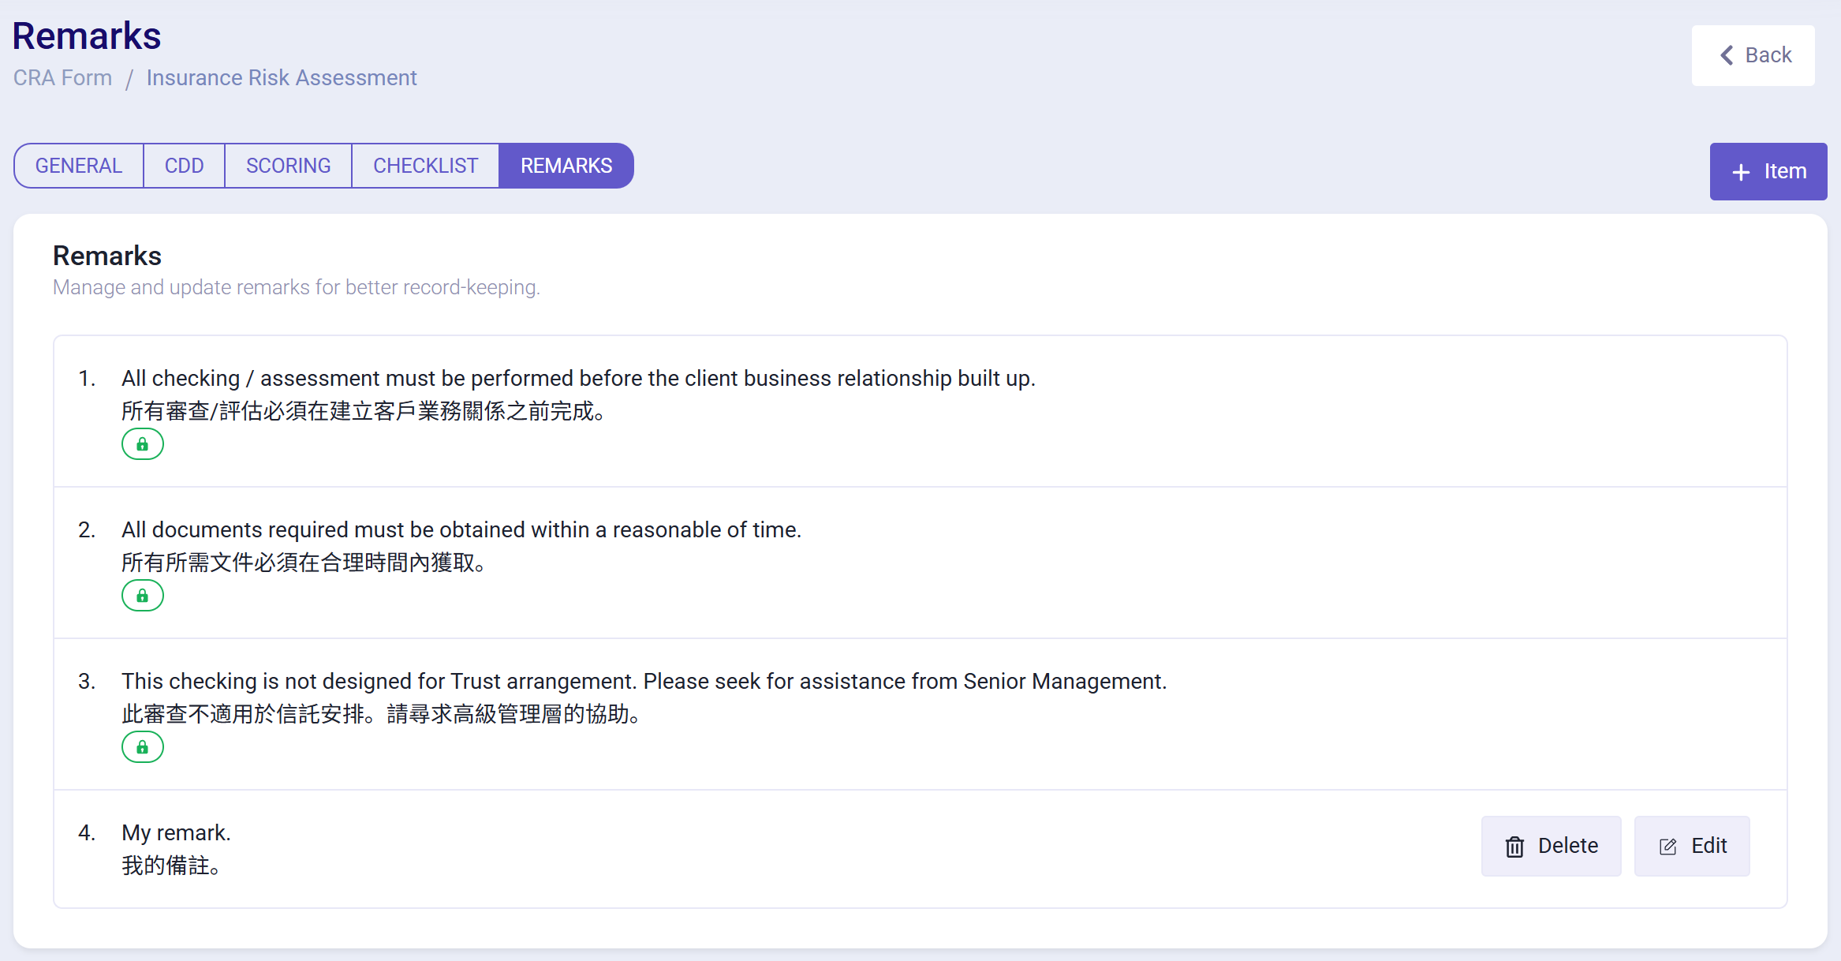
Task: Go Back to previous page
Action: click(1753, 55)
